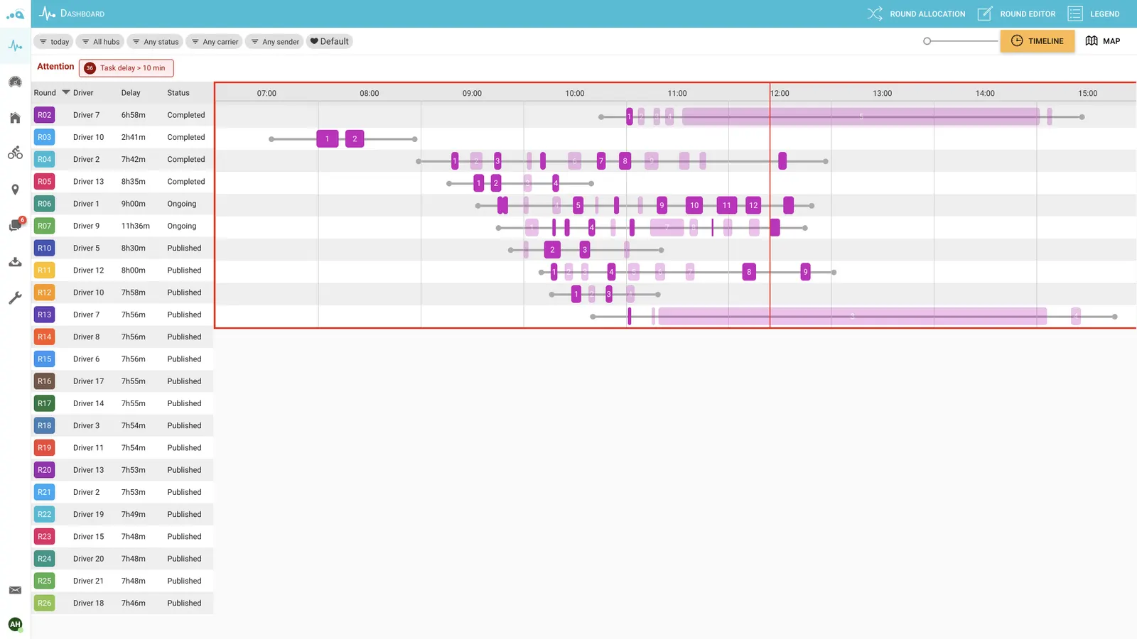The width and height of the screenshot is (1137, 639).
Task: Open the import tray icon in sidebar
Action: [15, 262]
